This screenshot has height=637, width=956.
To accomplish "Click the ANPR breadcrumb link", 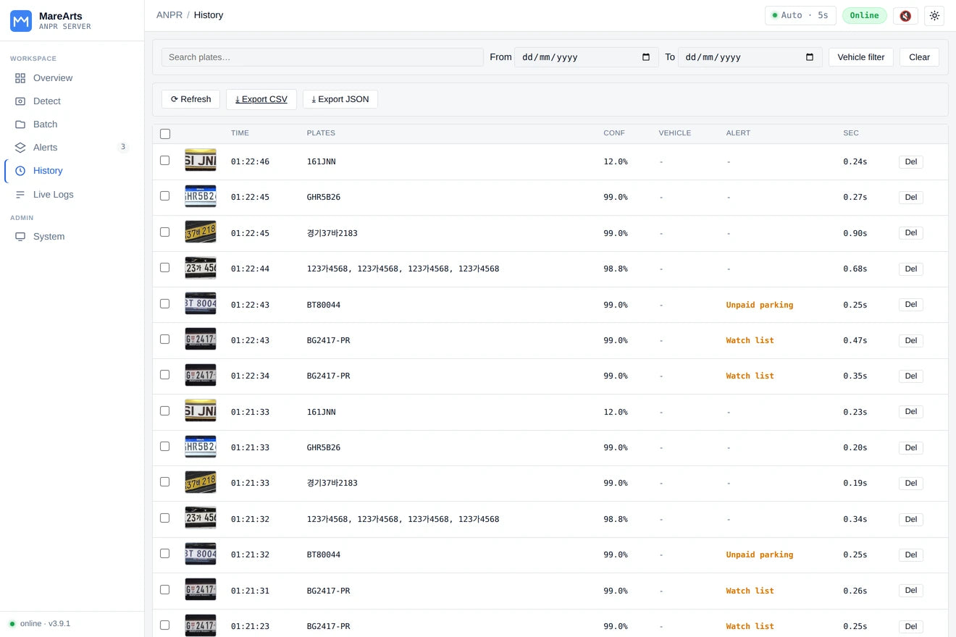I will [169, 15].
